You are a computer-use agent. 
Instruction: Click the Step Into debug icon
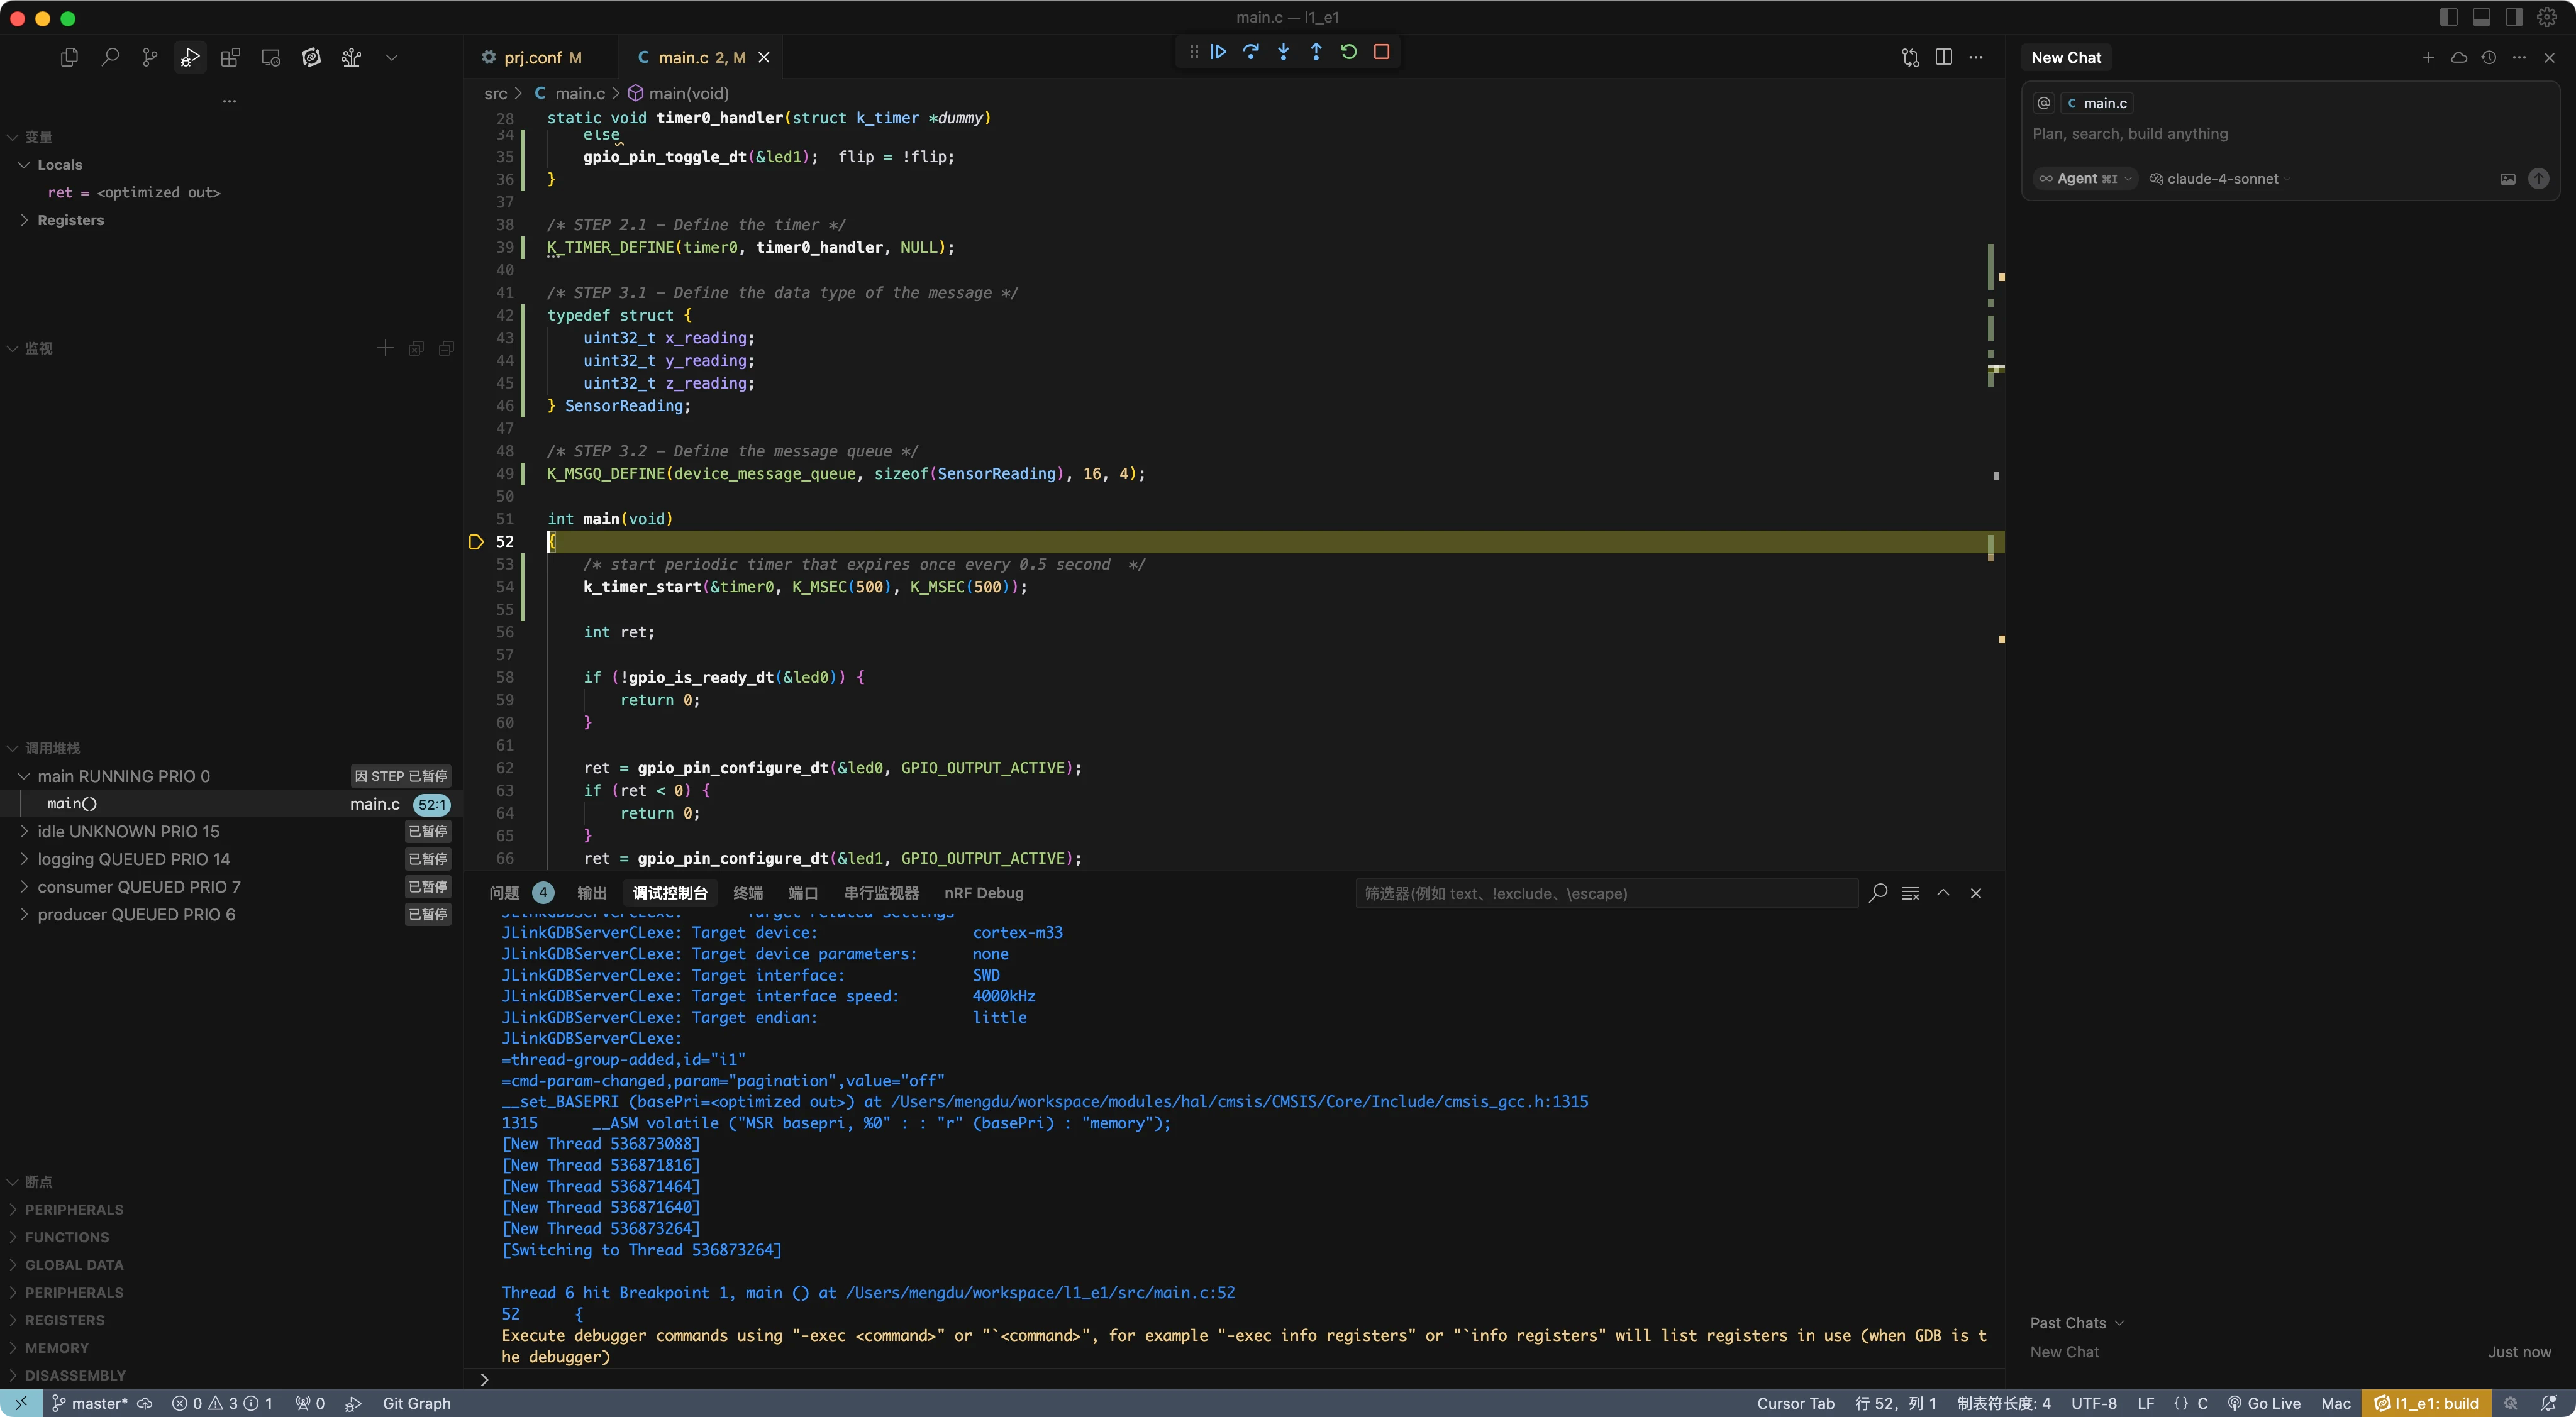(1283, 52)
